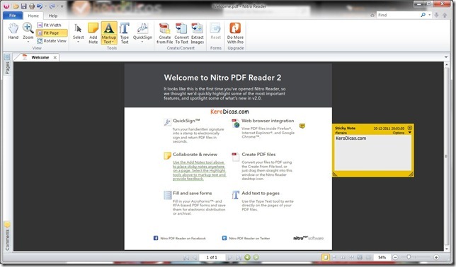Go to the first page
This screenshot has height=267, width=456.
click(x=186, y=257)
